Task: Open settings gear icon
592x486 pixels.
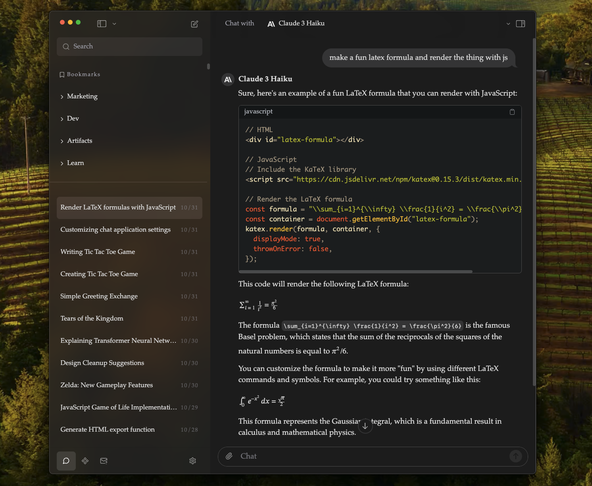Action: 193,461
